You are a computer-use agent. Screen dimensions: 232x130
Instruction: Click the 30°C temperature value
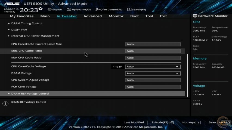coord(215,31)
